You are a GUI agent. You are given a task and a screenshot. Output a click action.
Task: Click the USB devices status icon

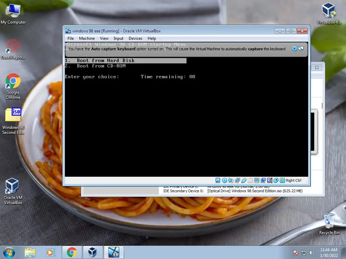(244, 180)
